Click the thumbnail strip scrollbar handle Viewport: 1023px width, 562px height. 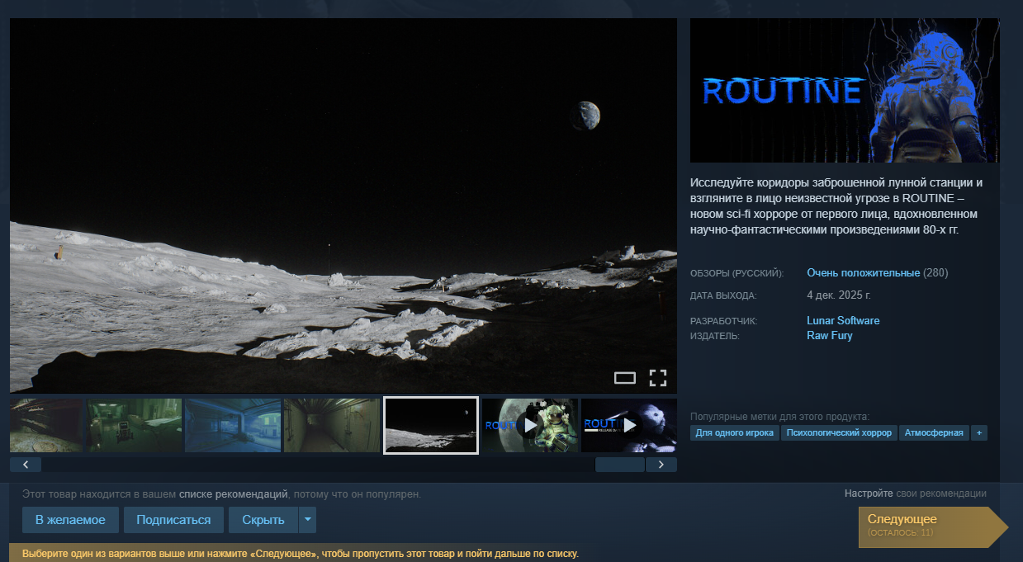pyautogui.click(x=619, y=465)
